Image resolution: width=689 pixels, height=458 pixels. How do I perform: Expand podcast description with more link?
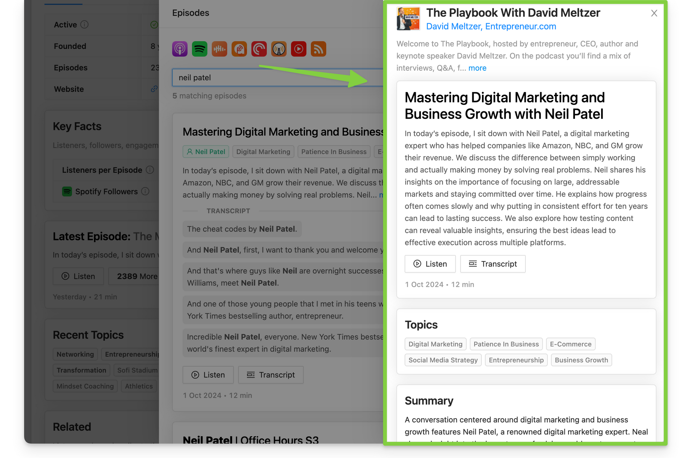point(477,68)
